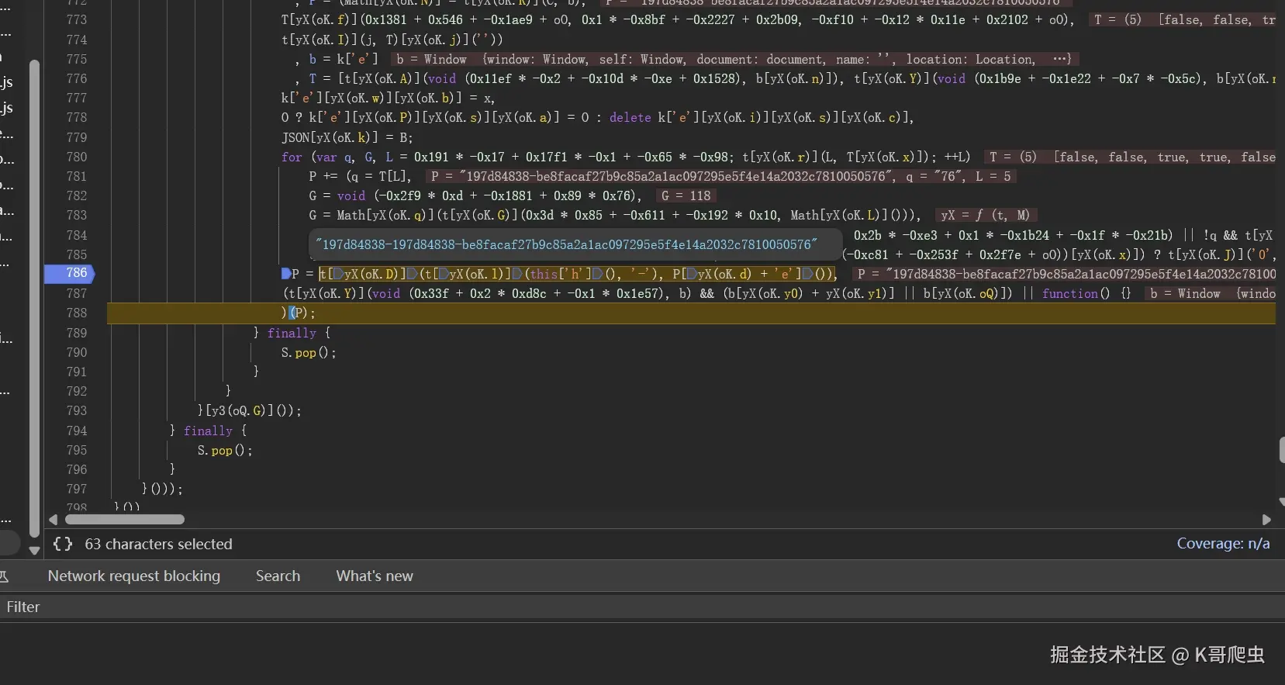The image size is (1285, 685).
Task: Click the horizontal scrollbar thumb
Action: point(125,519)
